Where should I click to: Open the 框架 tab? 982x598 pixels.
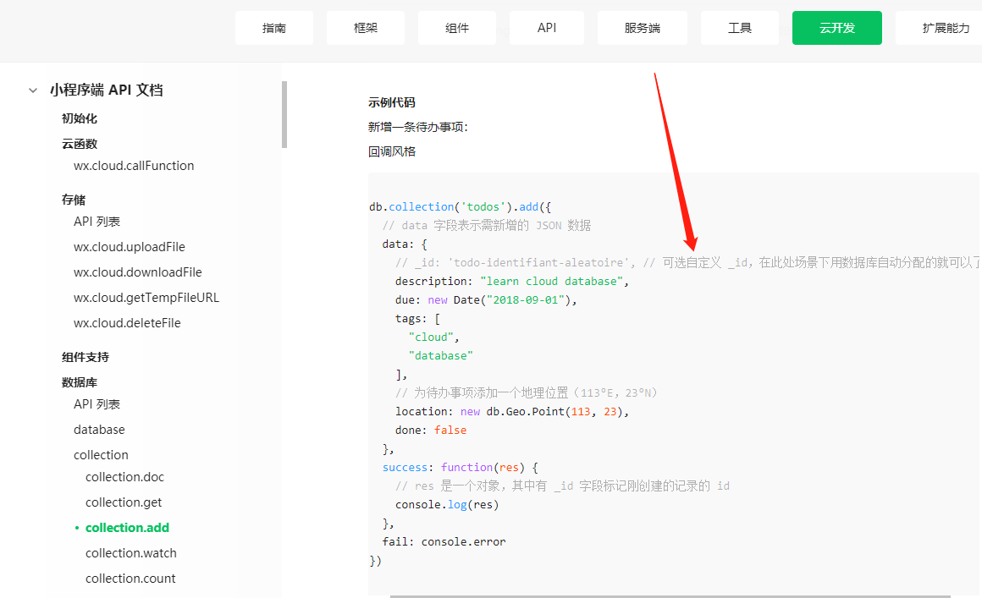(366, 28)
